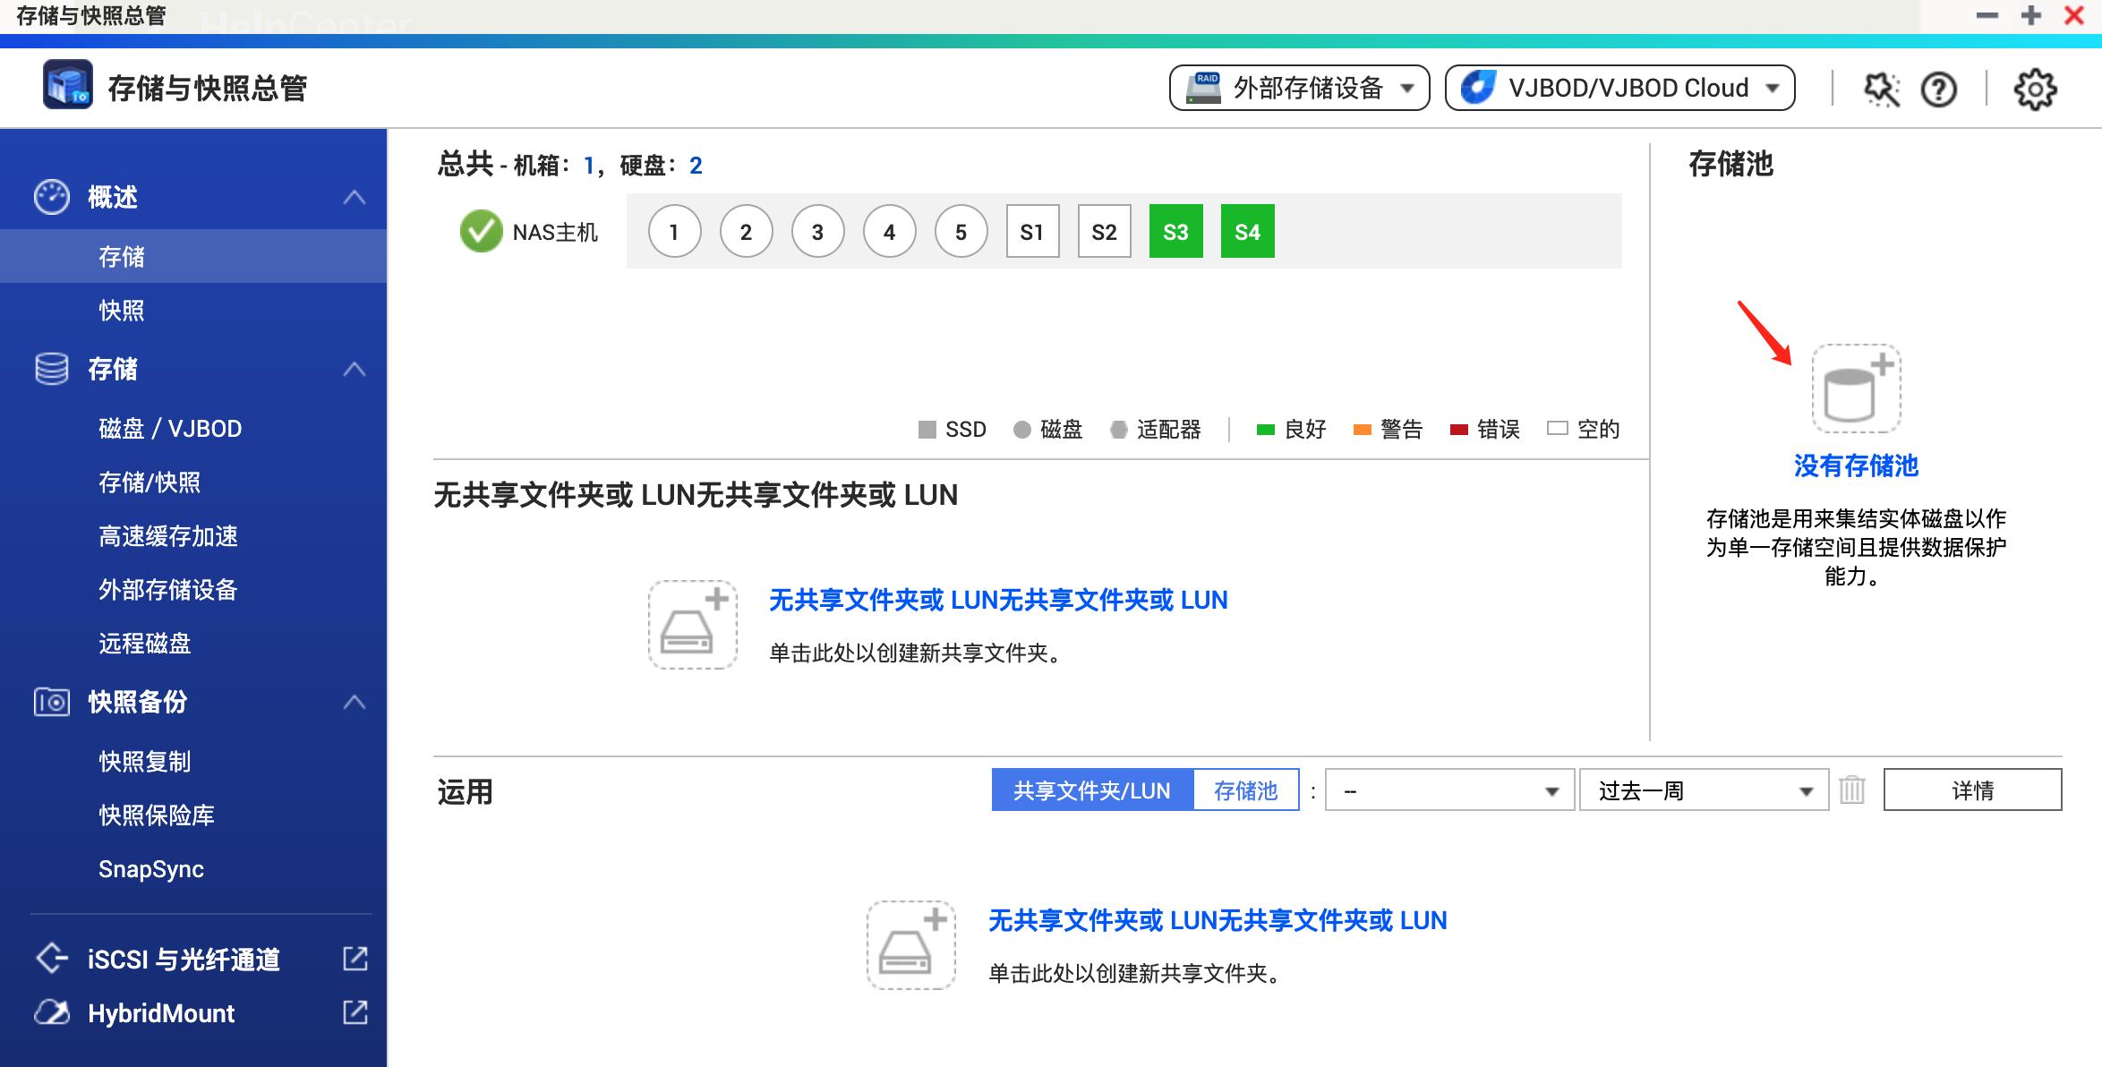This screenshot has height=1067, width=2102.
Task: Click the external-link icon next to iSCSI 与光纤通道
Action: [356, 959]
